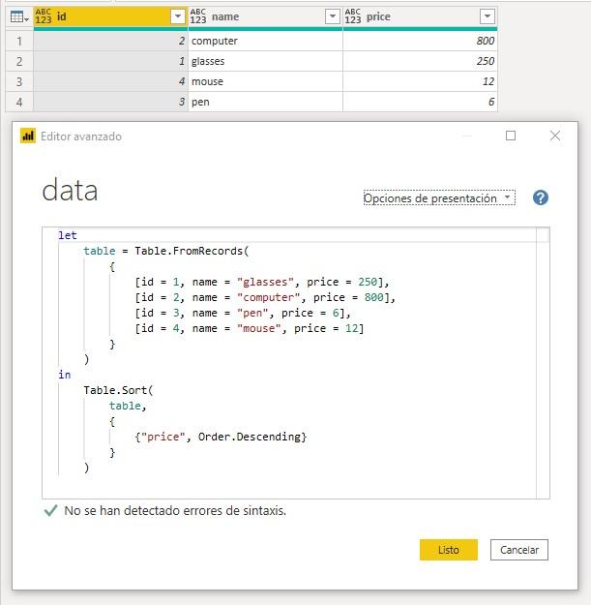Open the blue help question mark icon

click(541, 197)
